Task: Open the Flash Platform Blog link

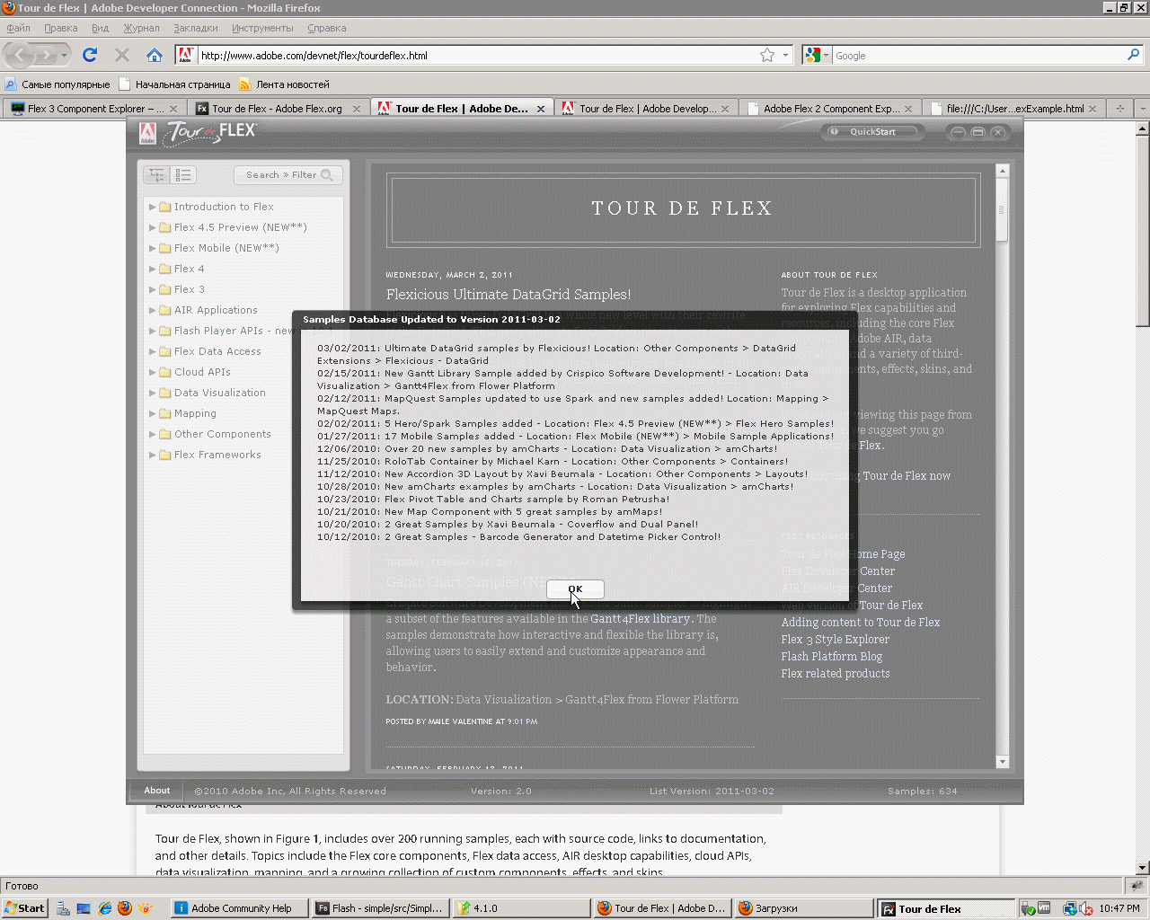Action: click(832, 657)
